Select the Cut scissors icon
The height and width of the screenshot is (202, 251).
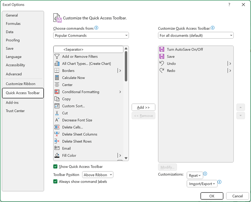[x=57, y=113]
